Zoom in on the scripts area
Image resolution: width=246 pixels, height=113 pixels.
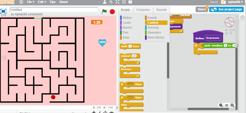pyautogui.click(x=232, y=105)
